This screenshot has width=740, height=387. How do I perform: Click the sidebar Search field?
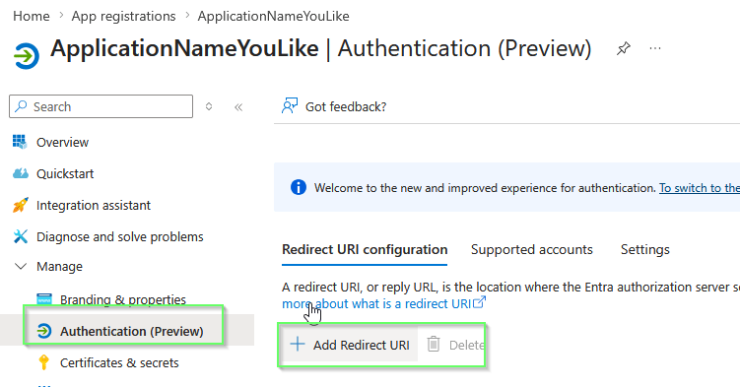click(101, 106)
